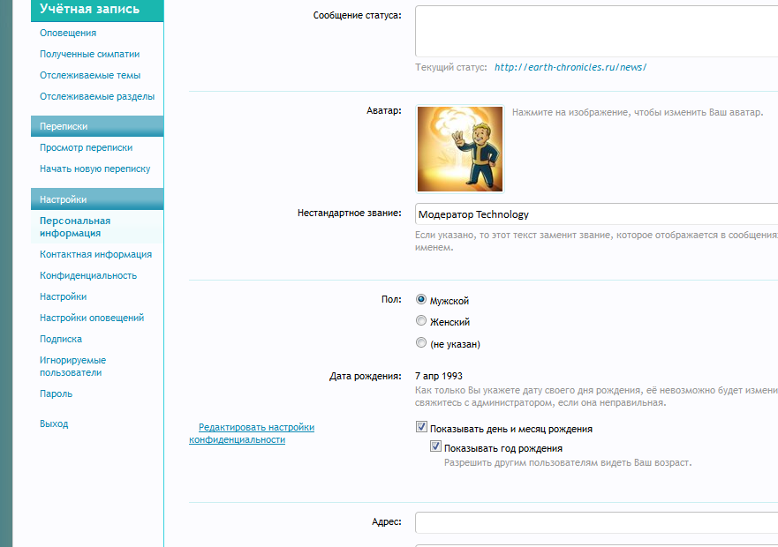778x547 pixels.
Task: Focus the Сообщение статуса text area
Action: click(596, 31)
